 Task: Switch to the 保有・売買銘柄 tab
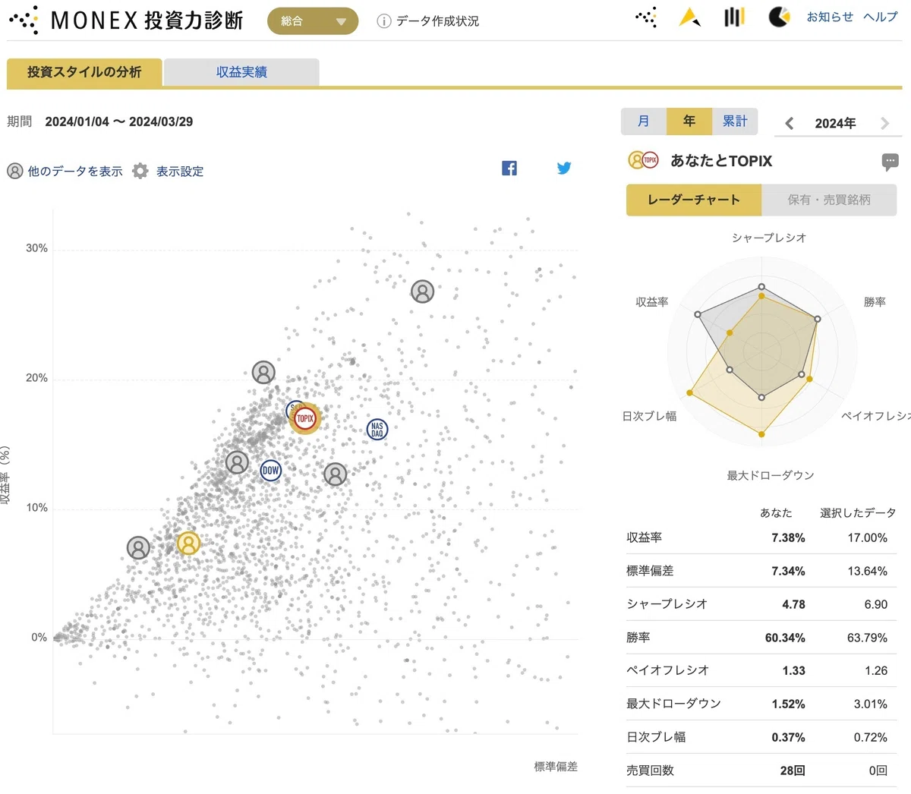click(x=829, y=200)
